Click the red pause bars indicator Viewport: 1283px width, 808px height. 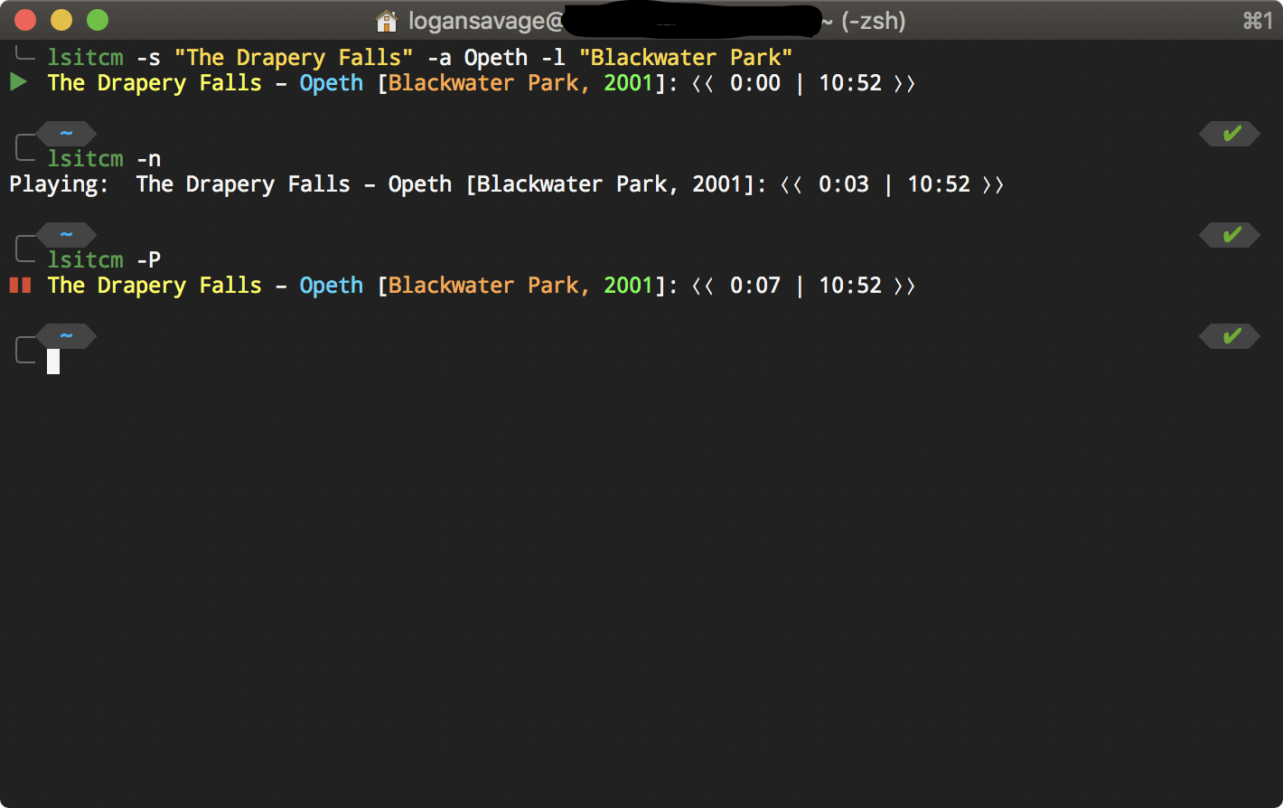point(20,286)
